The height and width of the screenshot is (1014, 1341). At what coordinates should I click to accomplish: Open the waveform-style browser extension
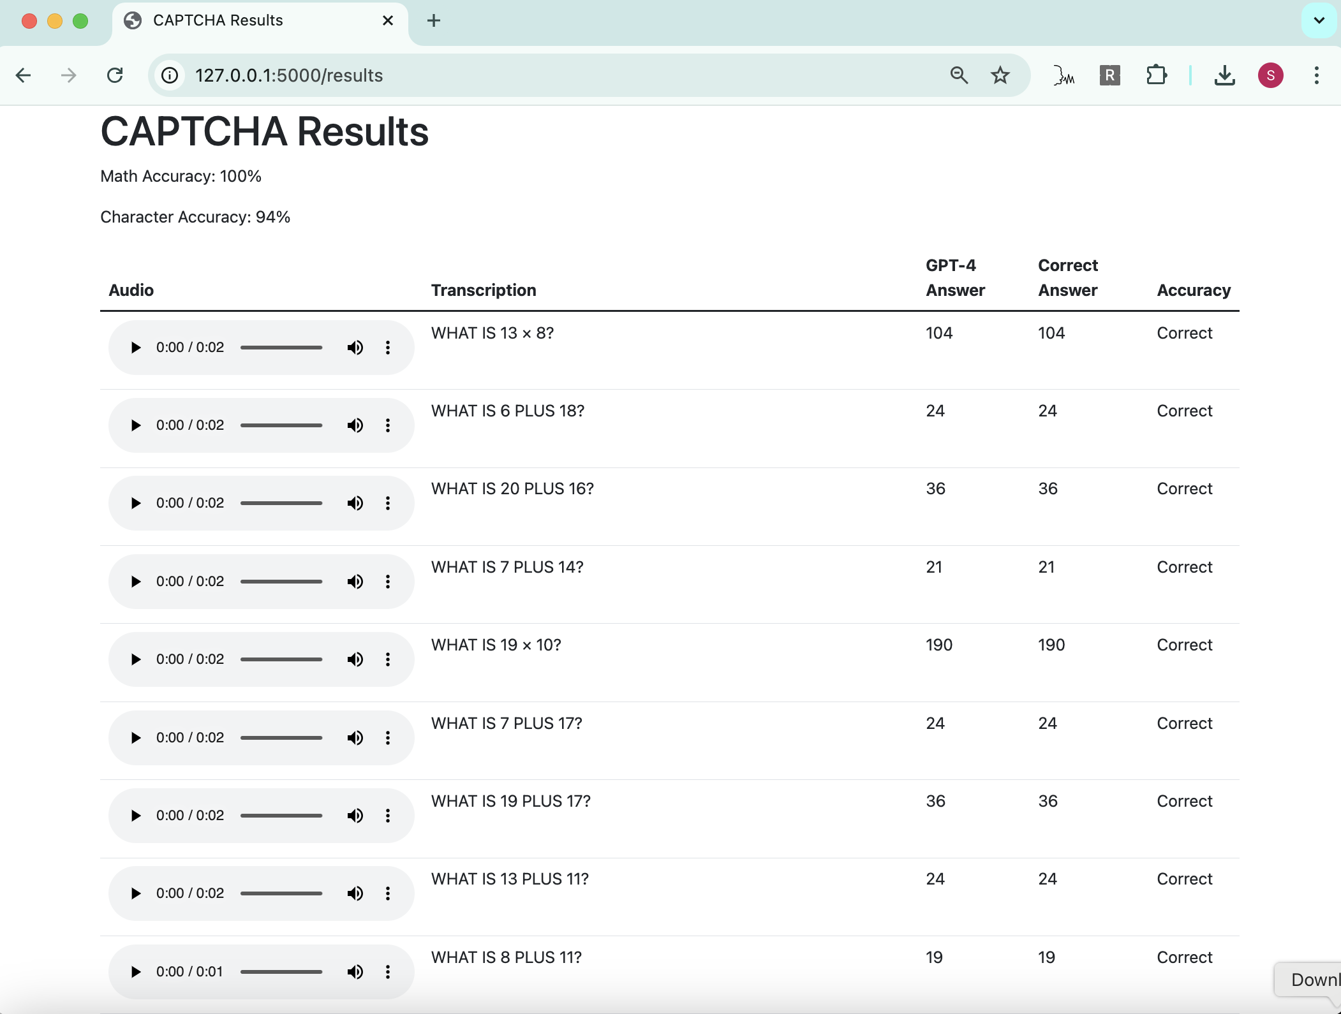point(1063,75)
